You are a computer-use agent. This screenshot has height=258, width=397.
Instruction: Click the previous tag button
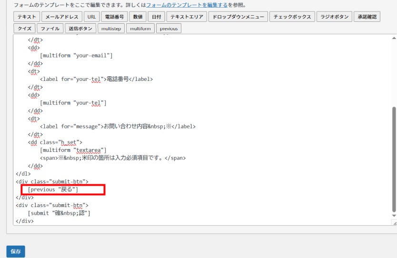tap(169, 29)
